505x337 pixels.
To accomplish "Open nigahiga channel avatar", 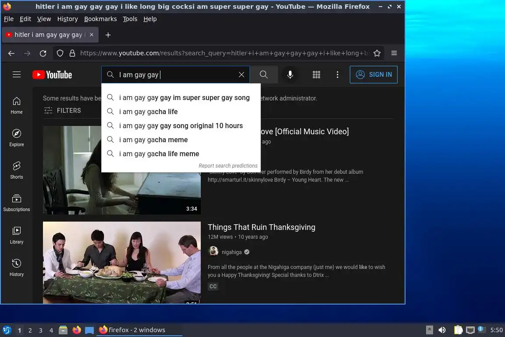I will point(213,251).
